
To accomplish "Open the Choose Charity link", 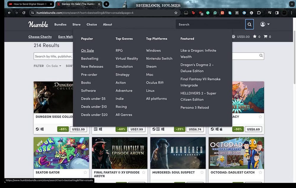I will click(x=40, y=36).
